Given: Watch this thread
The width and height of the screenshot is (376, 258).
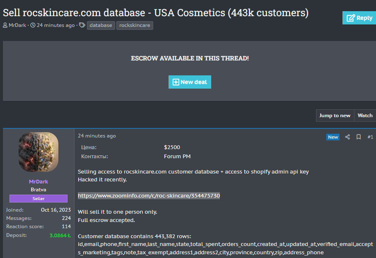Looking at the screenshot, I should point(365,116).
